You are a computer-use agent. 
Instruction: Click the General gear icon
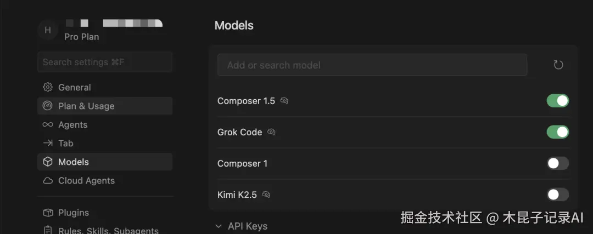[48, 88]
